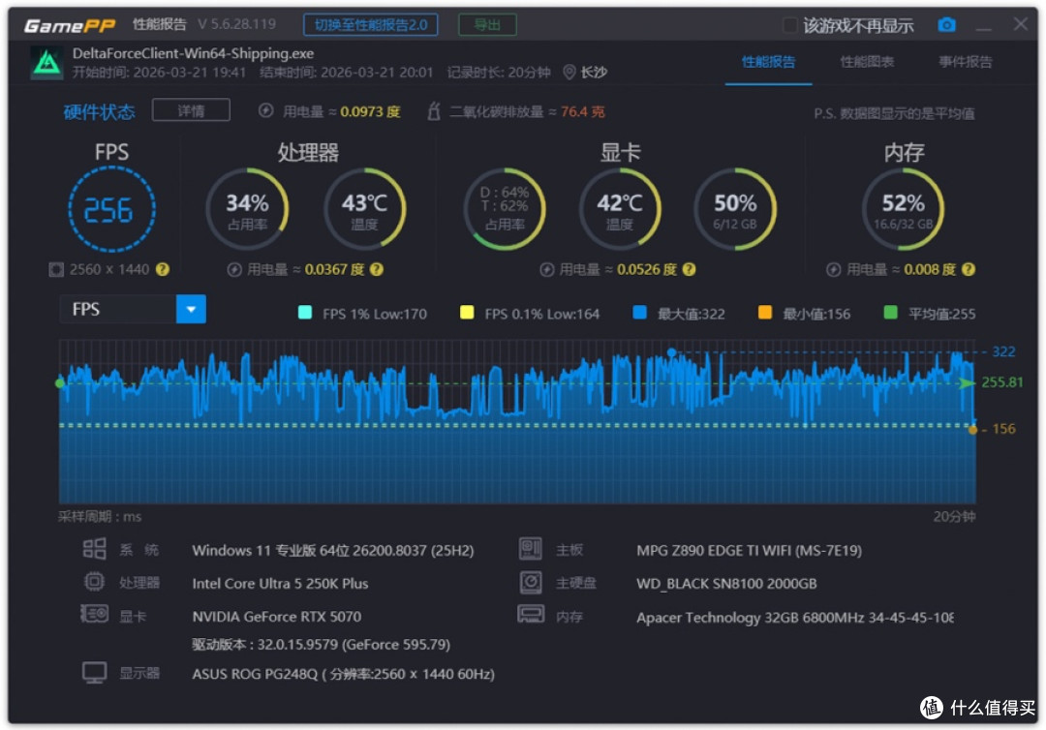Click the location pin icon beside 长沙

pos(569,72)
